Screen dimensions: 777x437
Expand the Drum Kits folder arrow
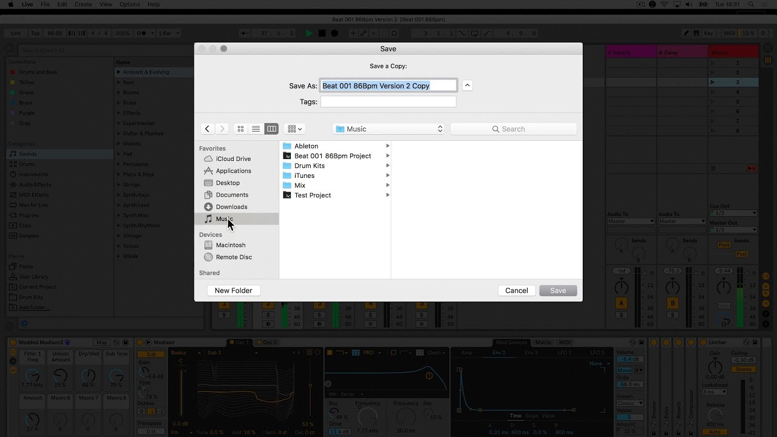[387, 166]
